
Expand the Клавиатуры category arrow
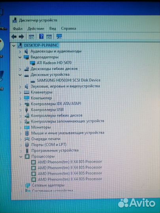click(20, 93)
